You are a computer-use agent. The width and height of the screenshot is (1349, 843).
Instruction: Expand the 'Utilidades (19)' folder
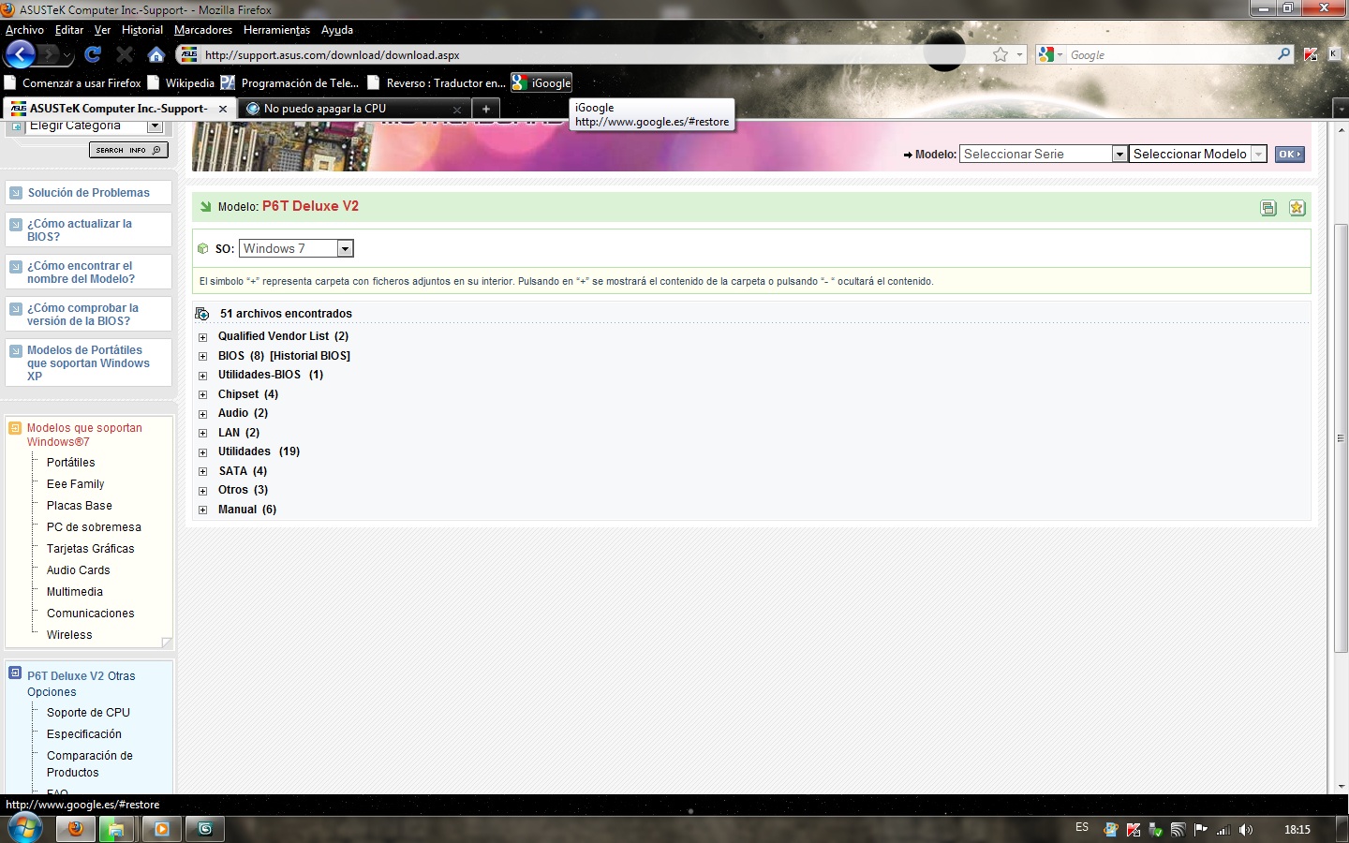click(x=202, y=452)
